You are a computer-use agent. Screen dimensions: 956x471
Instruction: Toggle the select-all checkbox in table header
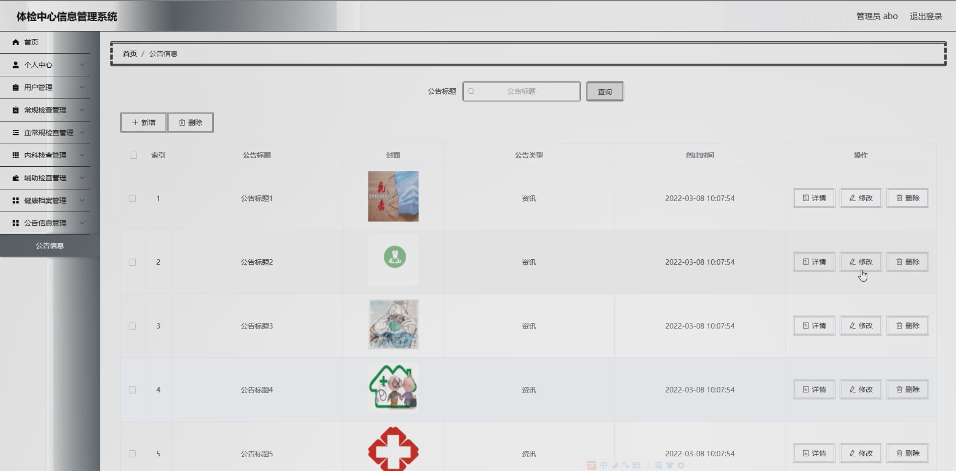coord(133,155)
